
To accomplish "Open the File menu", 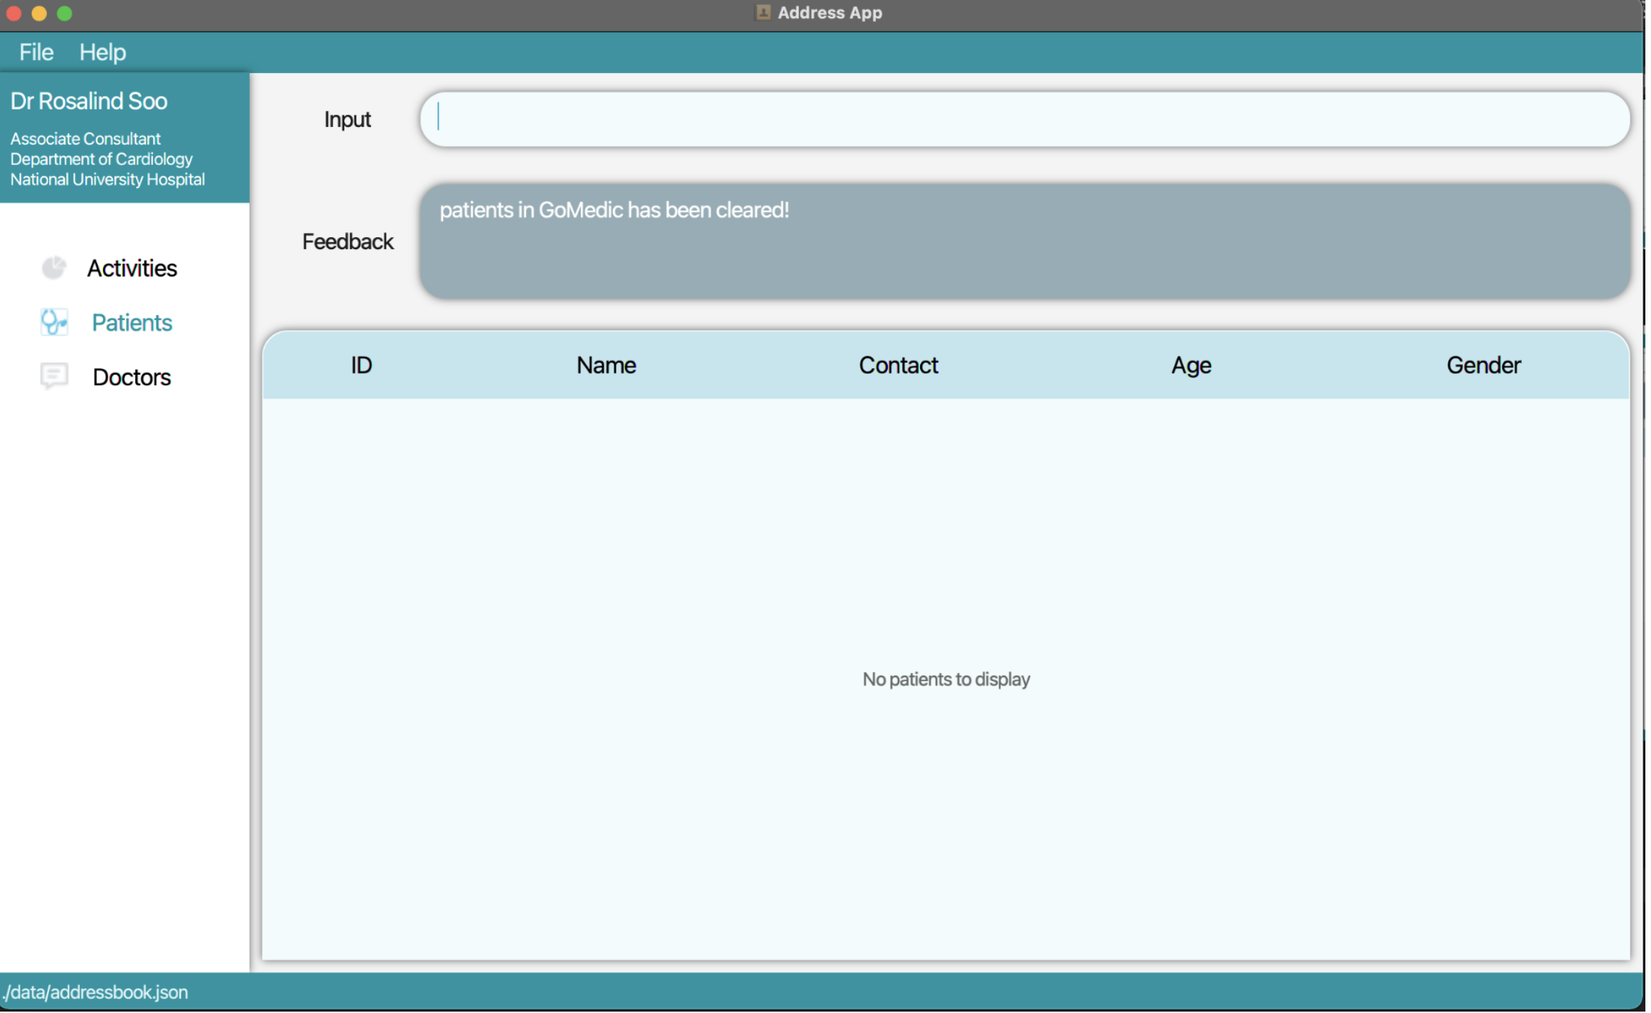I will coord(36,53).
